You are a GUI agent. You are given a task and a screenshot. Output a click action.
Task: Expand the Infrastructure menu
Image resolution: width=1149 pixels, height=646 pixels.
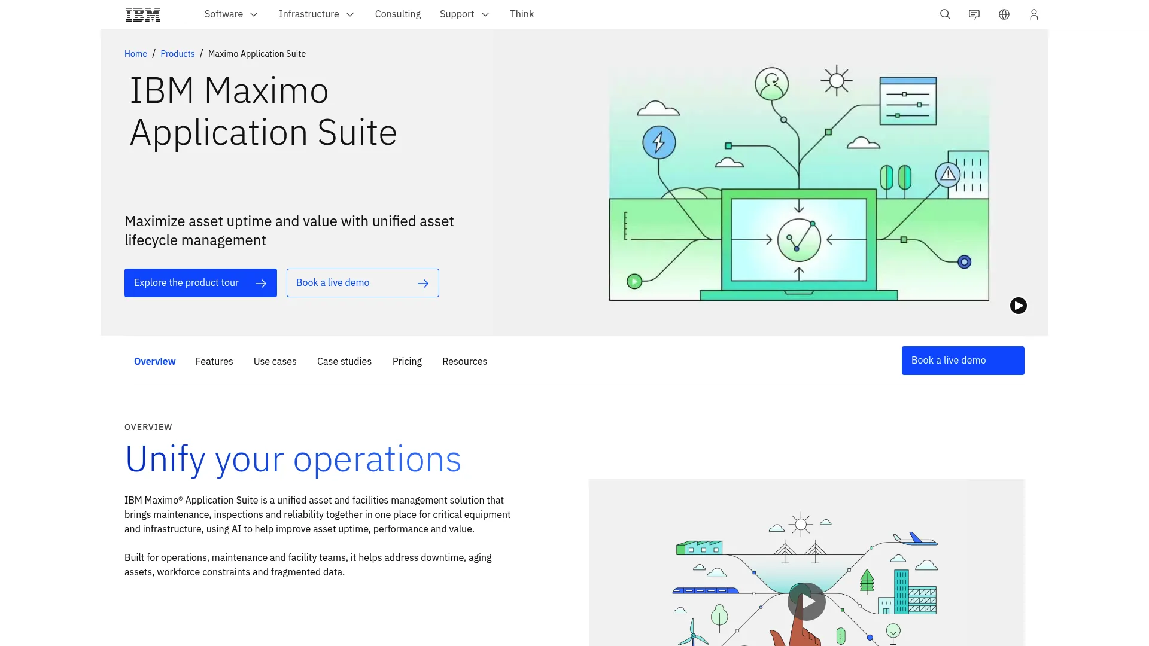point(316,14)
